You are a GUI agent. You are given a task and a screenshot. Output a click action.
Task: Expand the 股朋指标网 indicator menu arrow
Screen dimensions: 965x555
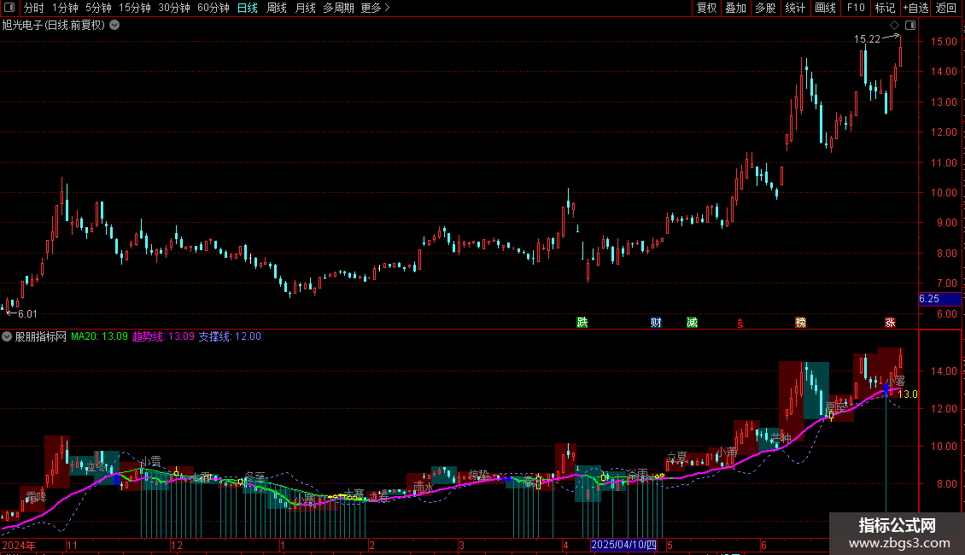tap(7, 336)
